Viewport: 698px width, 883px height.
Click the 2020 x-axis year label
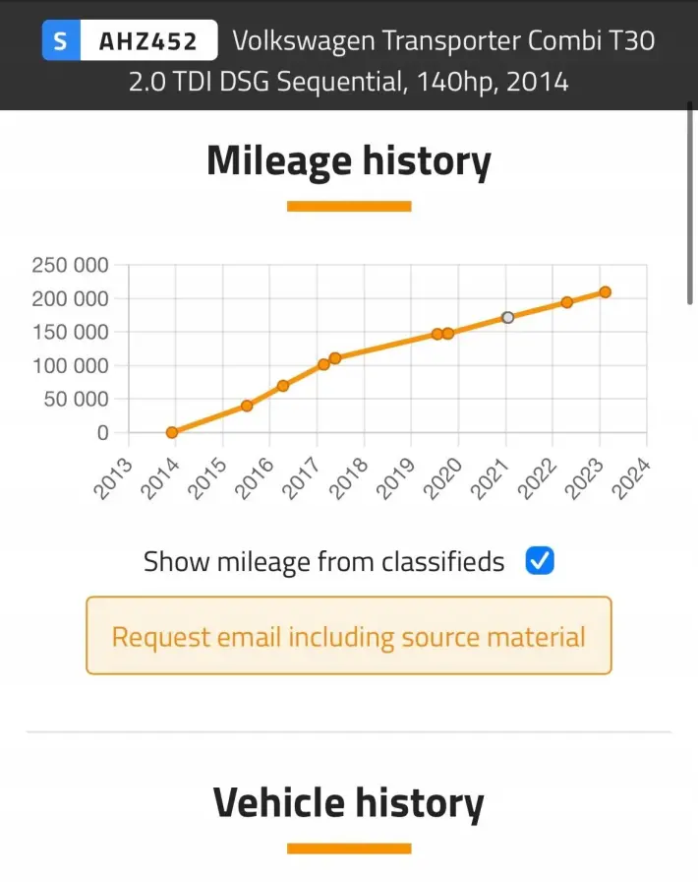442,477
